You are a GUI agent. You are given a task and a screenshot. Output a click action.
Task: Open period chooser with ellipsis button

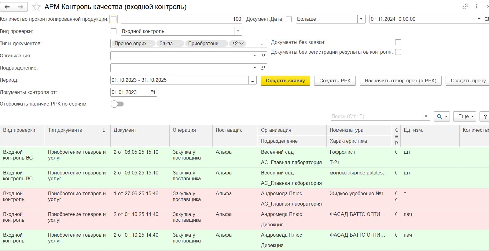coord(252,80)
